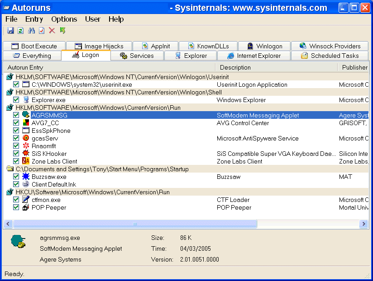Click the large agrsmmsg.exe details icon
Viewport: 373px width, 281px height.
(18, 241)
